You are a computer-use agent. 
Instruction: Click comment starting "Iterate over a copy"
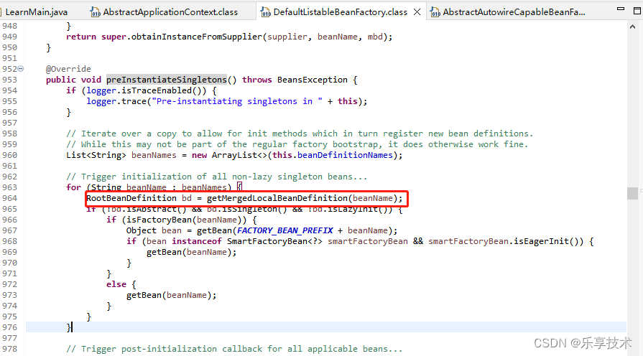300,133
